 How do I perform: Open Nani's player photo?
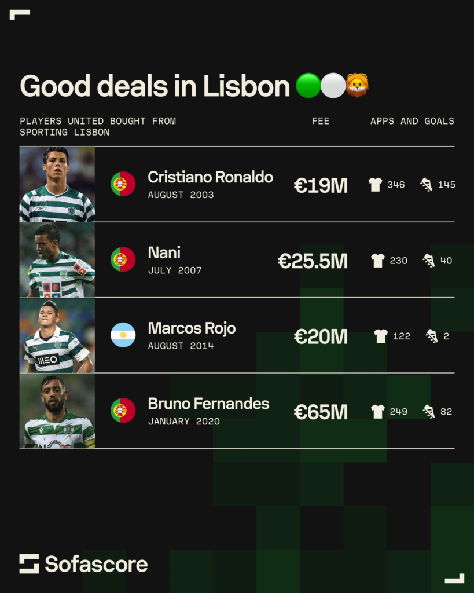(x=57, y=260)
